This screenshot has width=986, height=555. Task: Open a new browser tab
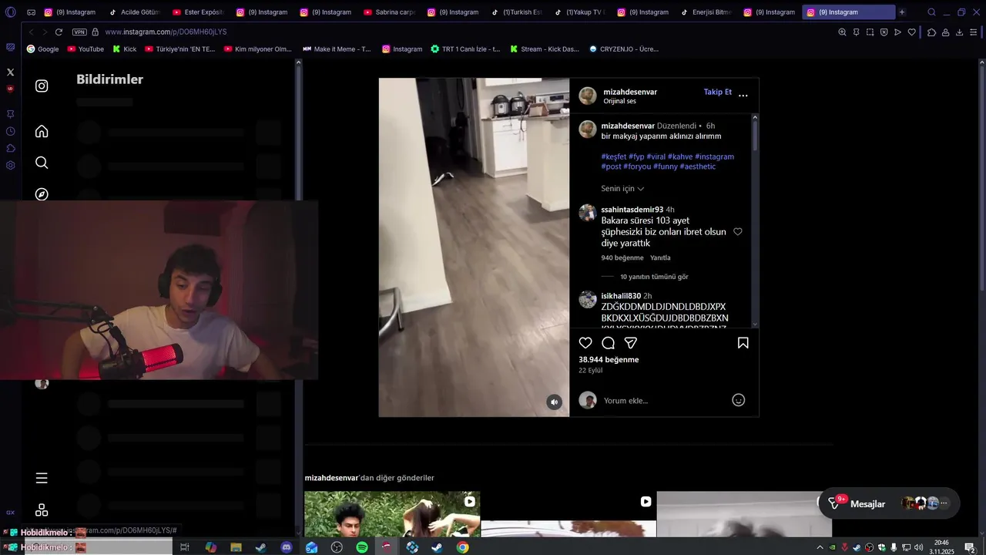(902, 12)
